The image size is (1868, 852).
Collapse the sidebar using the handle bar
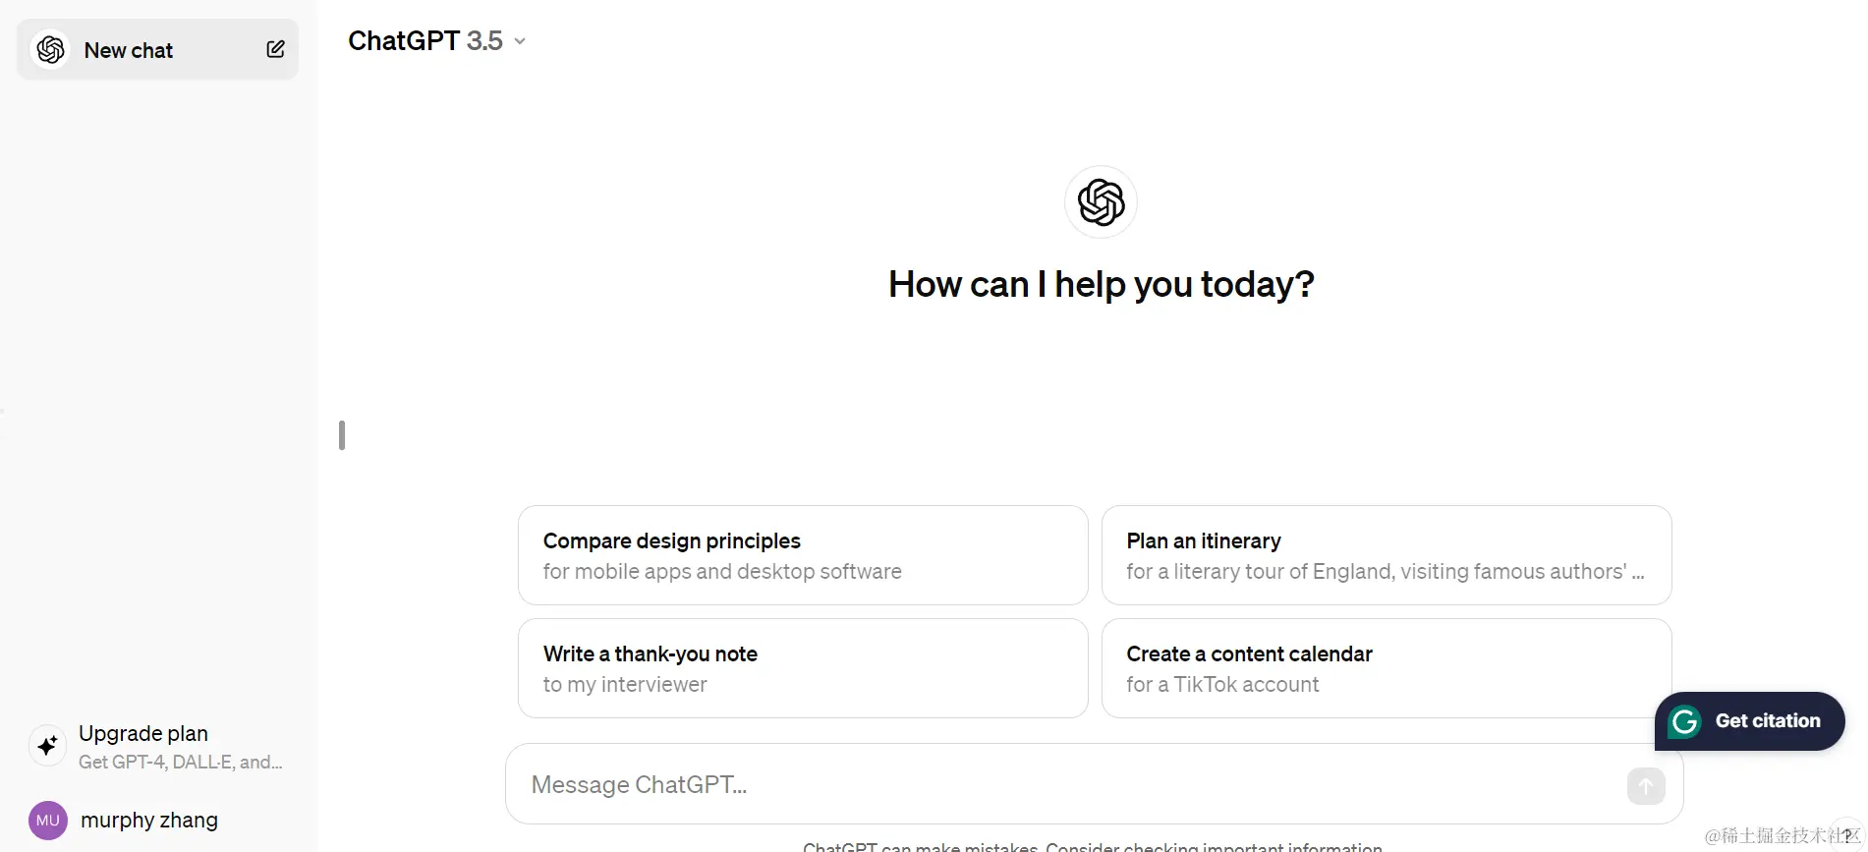click(342, 435)
